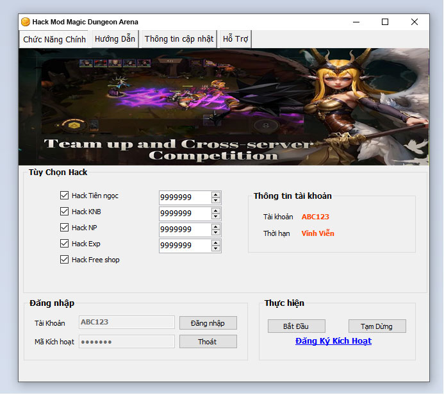
Task: Disable the Hack Exp checkbox
Action: coord(64,244)
